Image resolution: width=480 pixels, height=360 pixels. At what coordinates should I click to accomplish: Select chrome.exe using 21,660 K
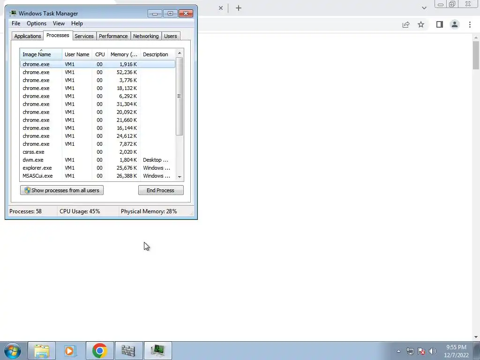point(97,120)
